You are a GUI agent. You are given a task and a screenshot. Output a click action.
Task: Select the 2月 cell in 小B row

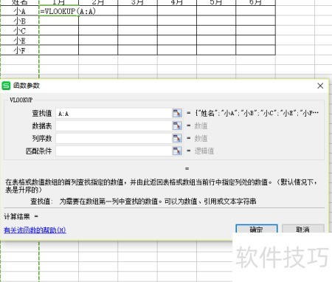pos(98,21)
